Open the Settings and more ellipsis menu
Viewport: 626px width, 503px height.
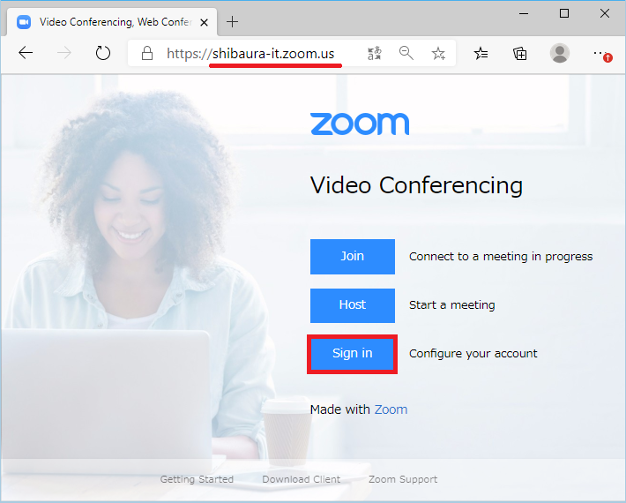click(x=599, y=53)
